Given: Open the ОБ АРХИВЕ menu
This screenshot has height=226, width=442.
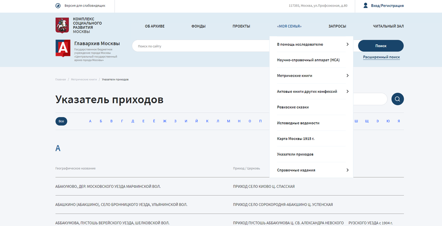Looking at the screenshot, I should point(155,26).
